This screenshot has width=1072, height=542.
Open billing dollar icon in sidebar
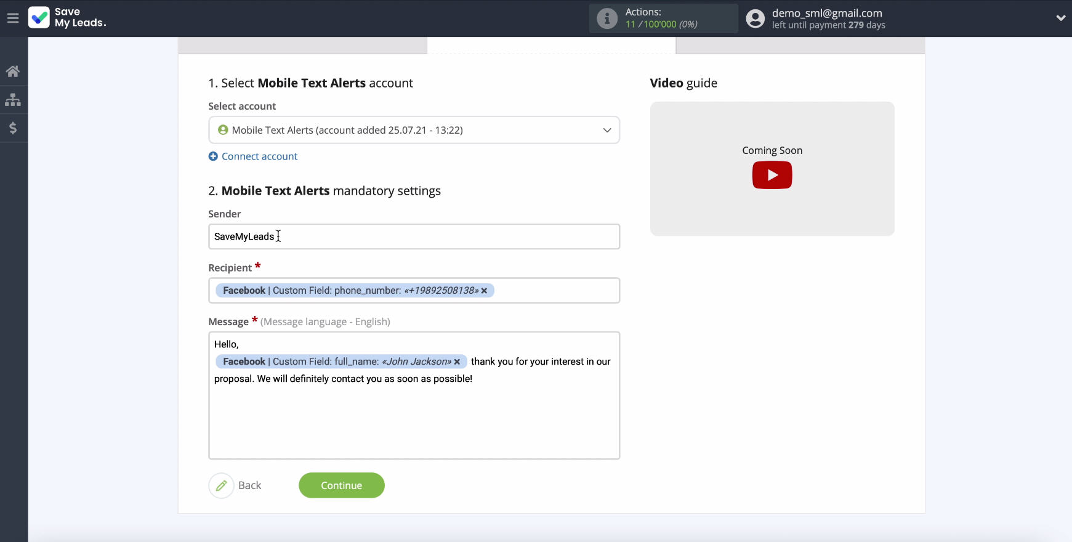(x=13, y=128)
